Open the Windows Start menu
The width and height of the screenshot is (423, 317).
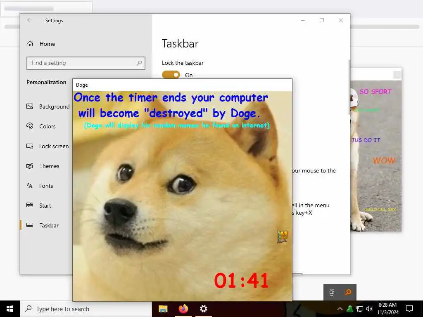tap(10, 309)
